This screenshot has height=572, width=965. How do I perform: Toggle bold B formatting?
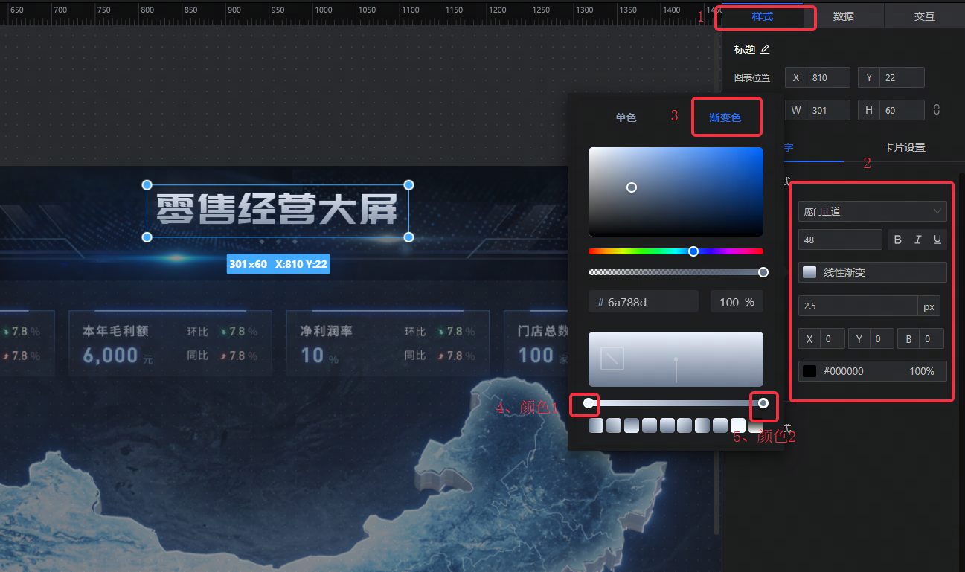click(x=897, y=240)
